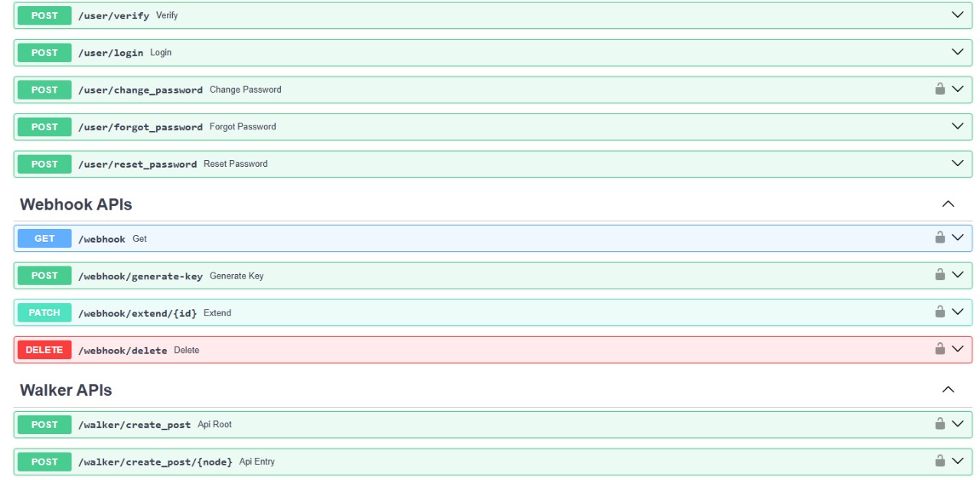Expand the /user/forgot_password endpoint
This screenshot has height=480, width=980.
click(956, 126)
